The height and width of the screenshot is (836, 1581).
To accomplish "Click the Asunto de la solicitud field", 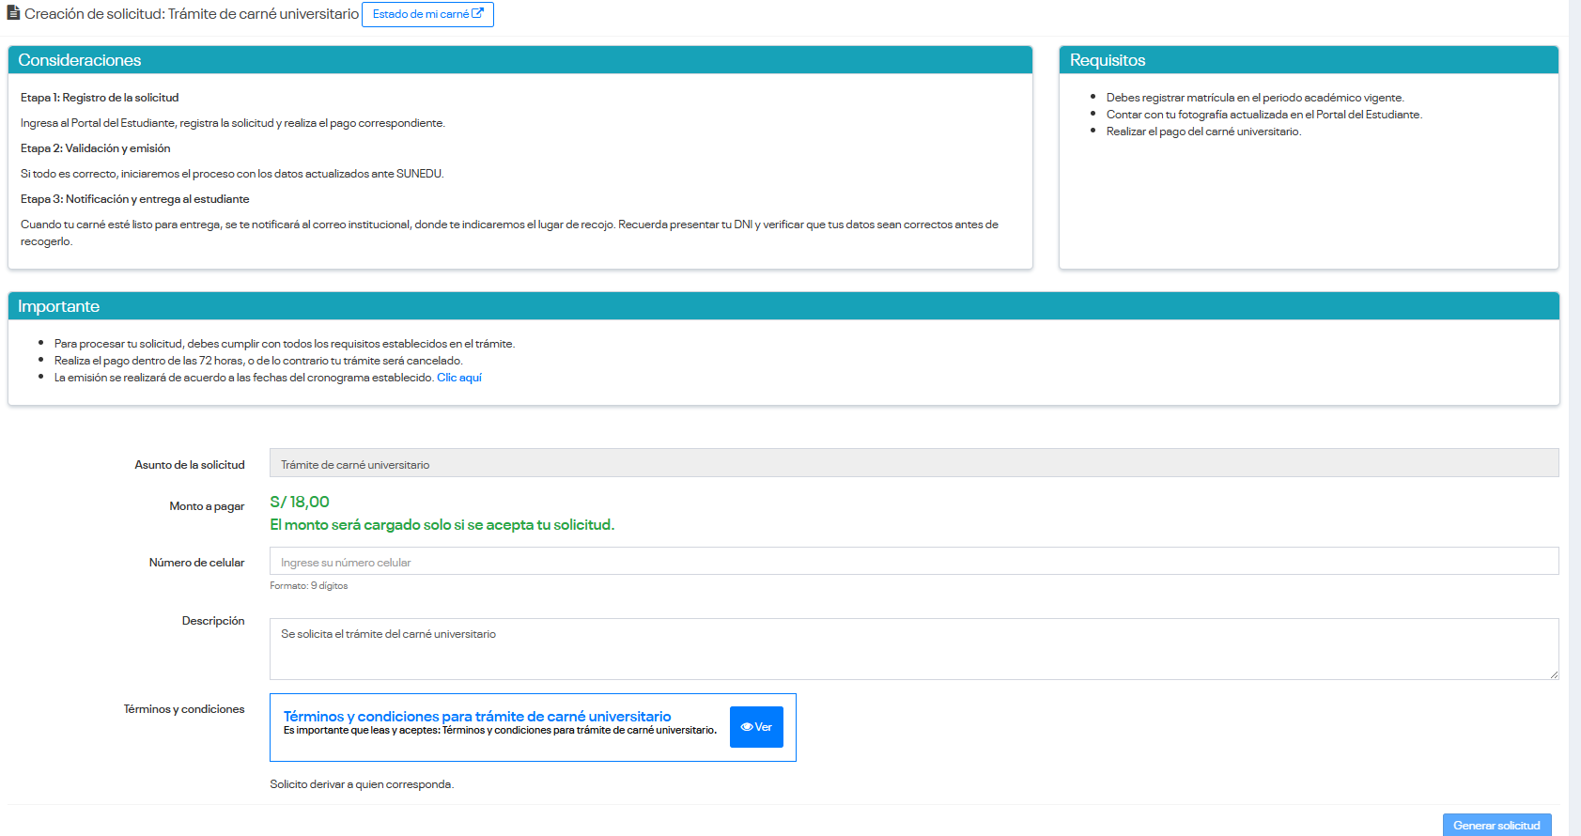I will click(914, 462).
